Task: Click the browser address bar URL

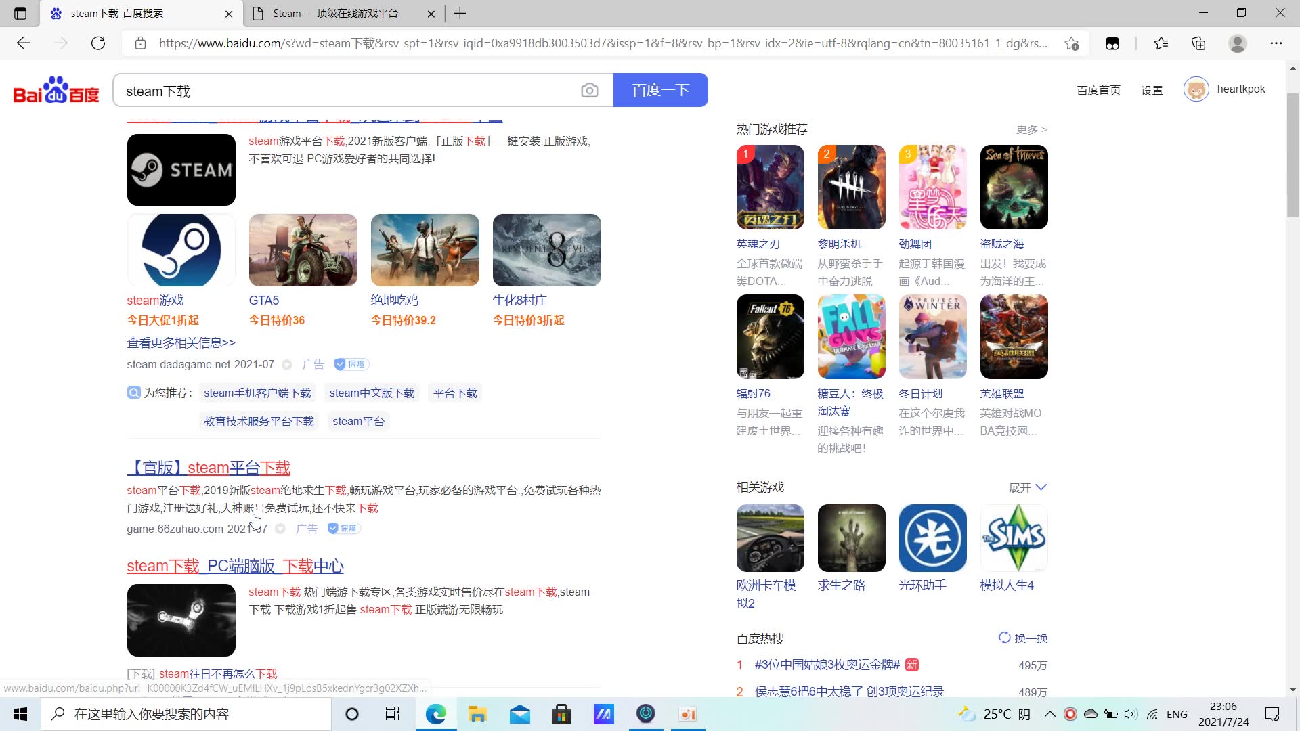Action: click(x=603, y=43)
